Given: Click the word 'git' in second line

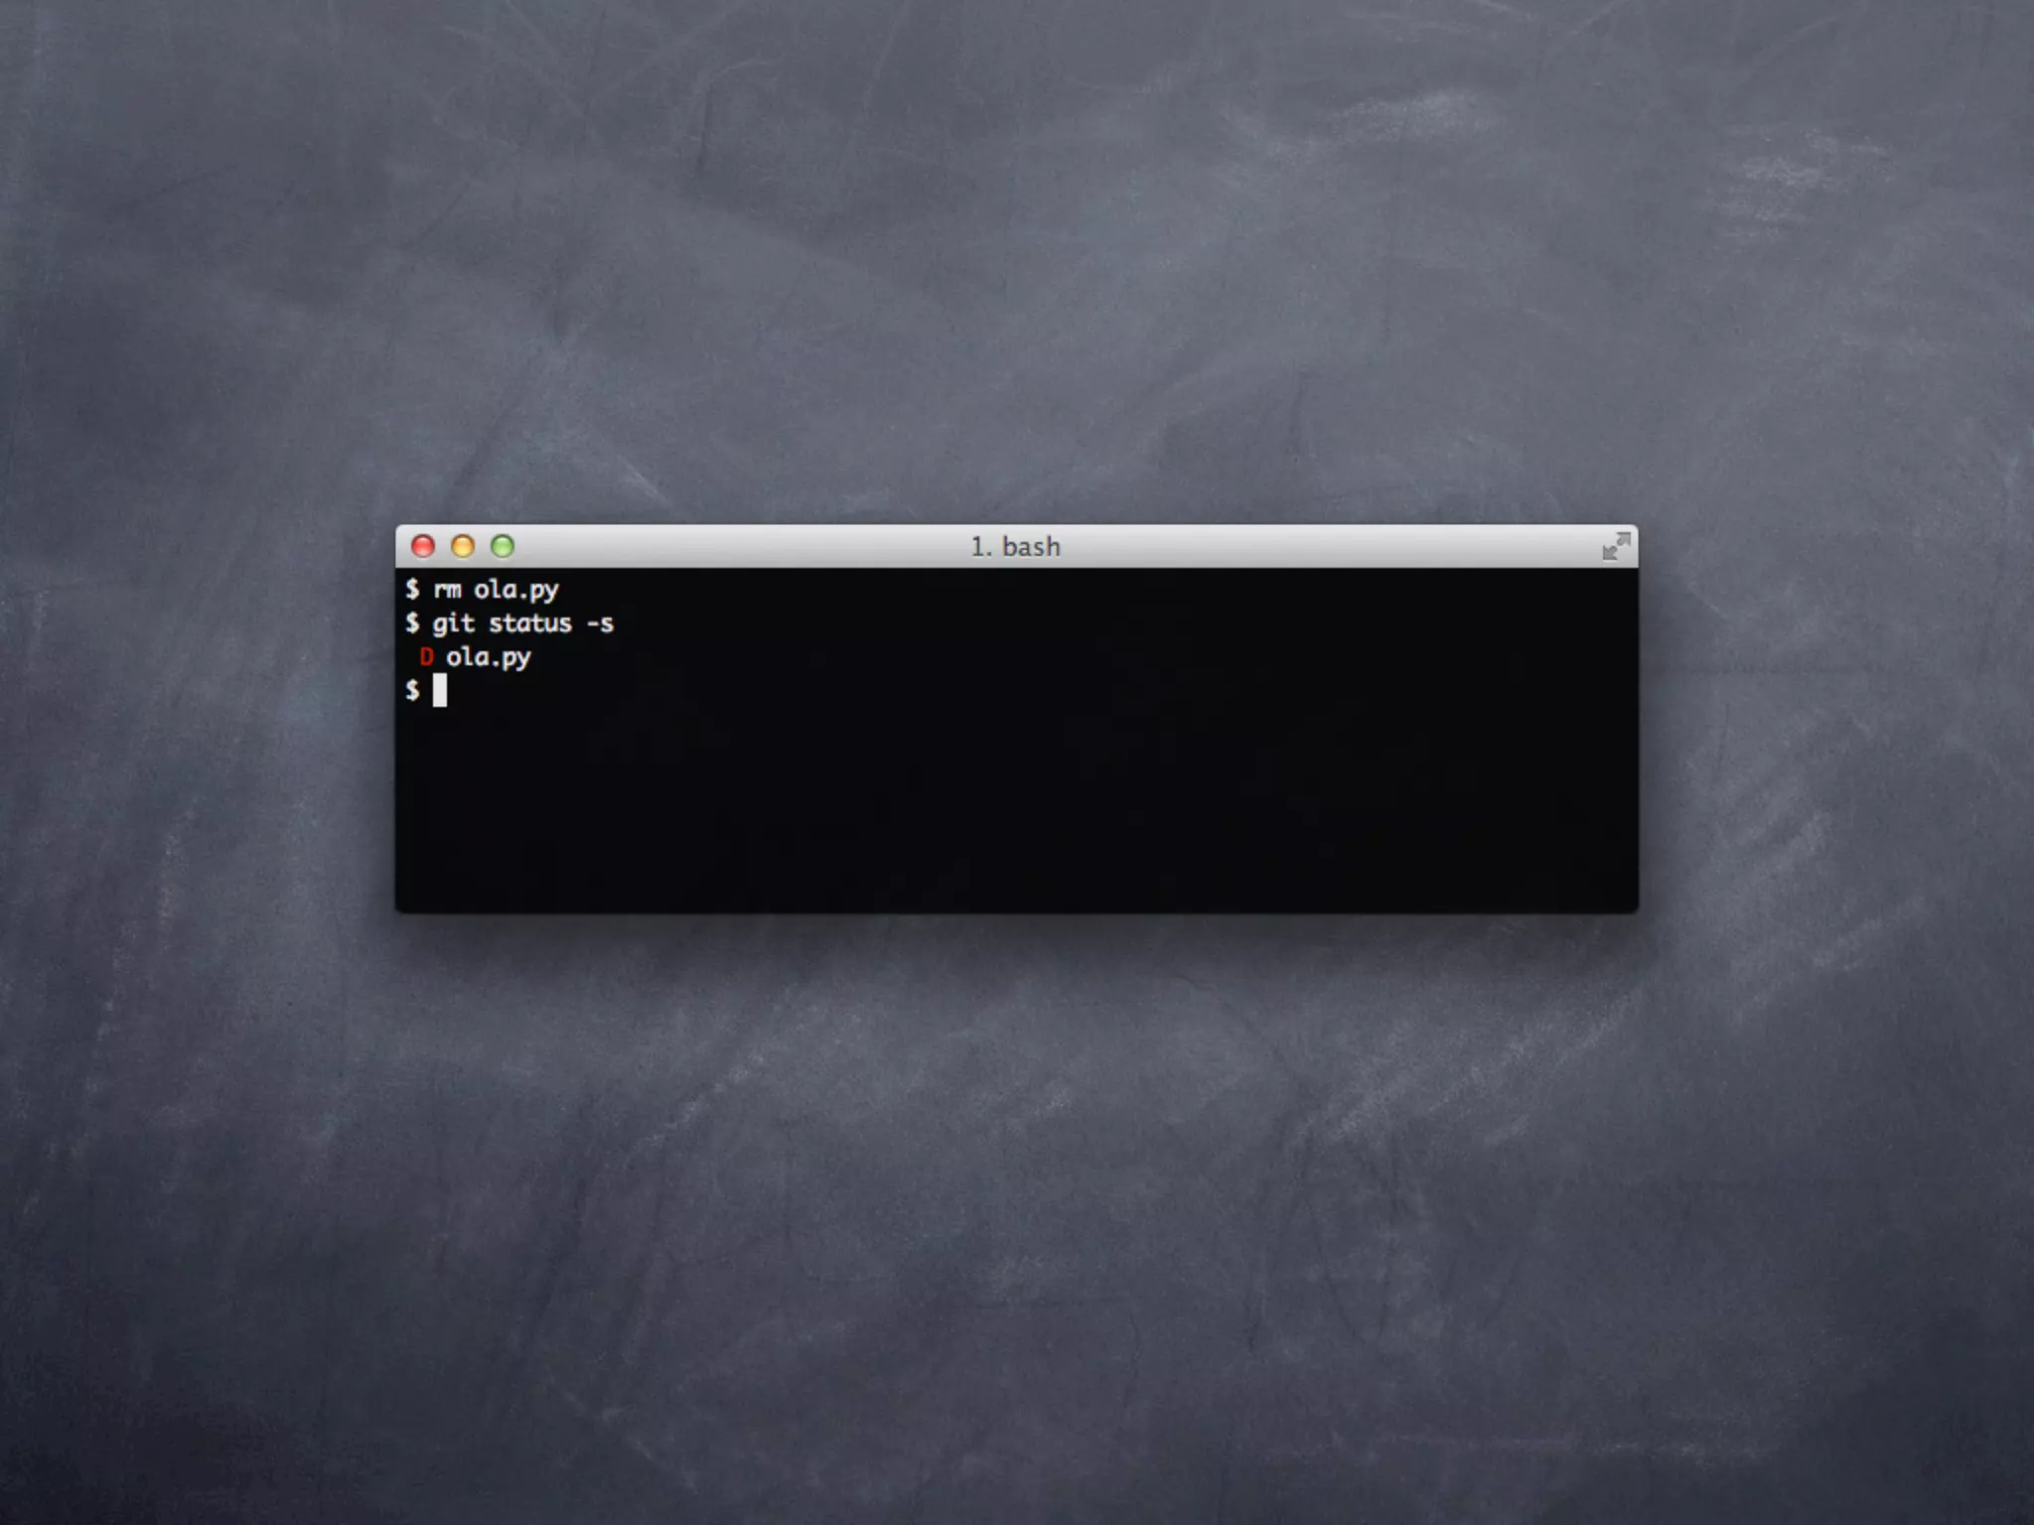Looking at the screenshot, I should [x=453, y=624].
